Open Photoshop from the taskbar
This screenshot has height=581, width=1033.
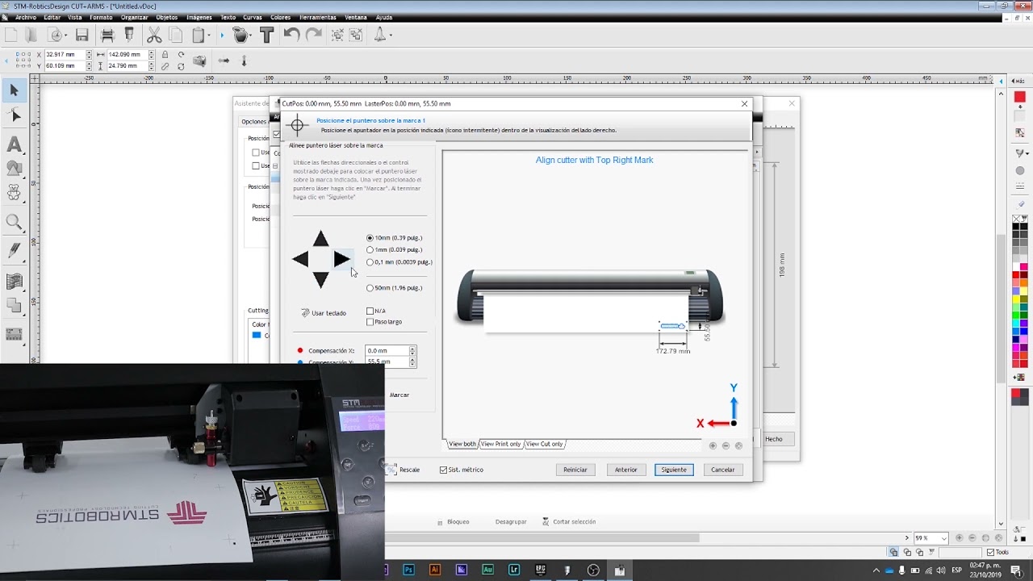(x=409, y=570)
